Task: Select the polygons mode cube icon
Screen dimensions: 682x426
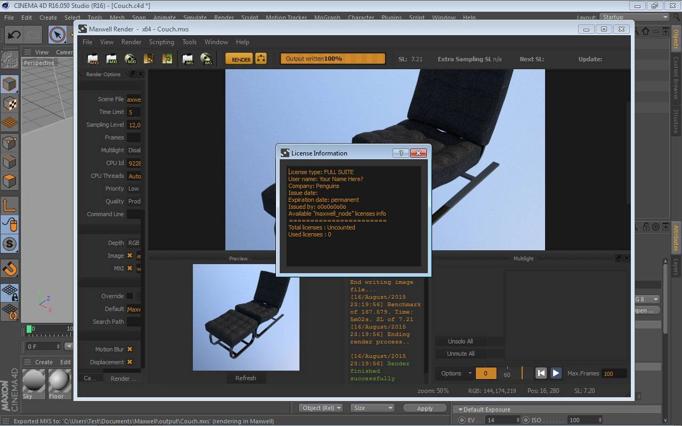Action: [x=10, y=181]
